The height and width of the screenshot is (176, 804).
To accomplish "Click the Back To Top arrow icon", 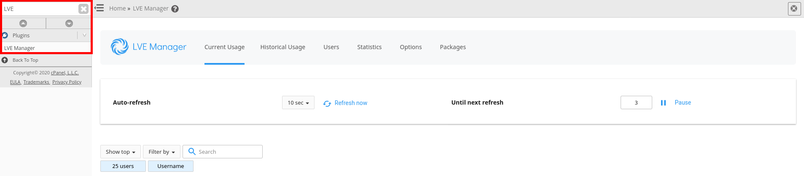I will click(x=5, y=60).
